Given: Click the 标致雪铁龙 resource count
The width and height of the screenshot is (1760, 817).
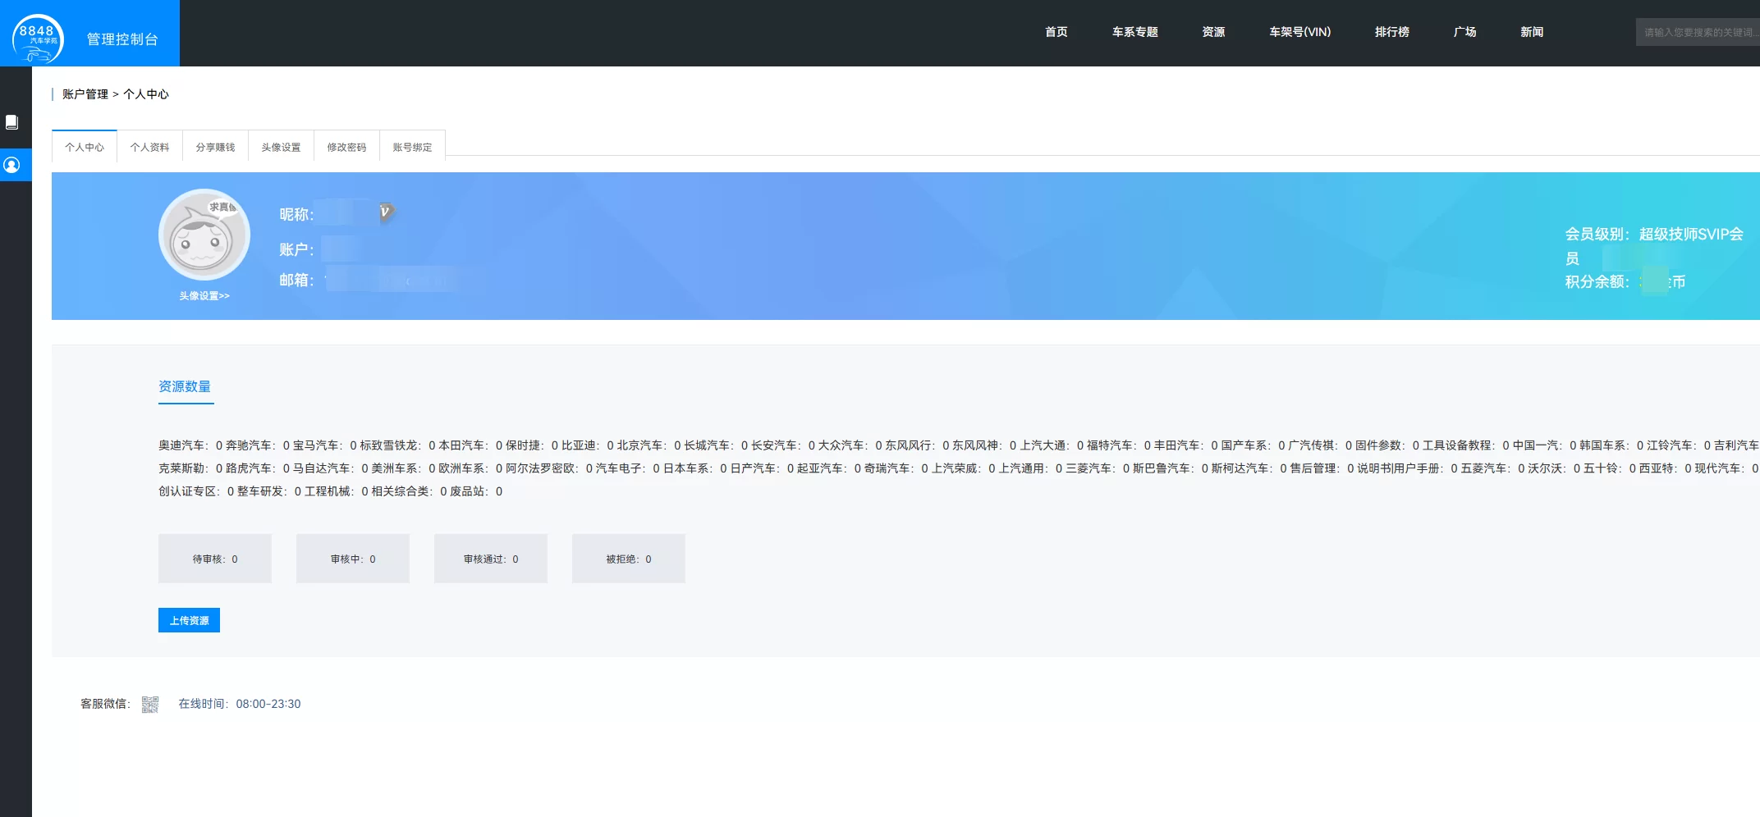Looking at the screenshot, I should click(x=397, y=445).
